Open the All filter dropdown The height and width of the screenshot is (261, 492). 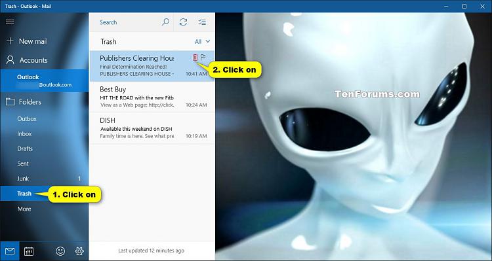coord(203,41)
